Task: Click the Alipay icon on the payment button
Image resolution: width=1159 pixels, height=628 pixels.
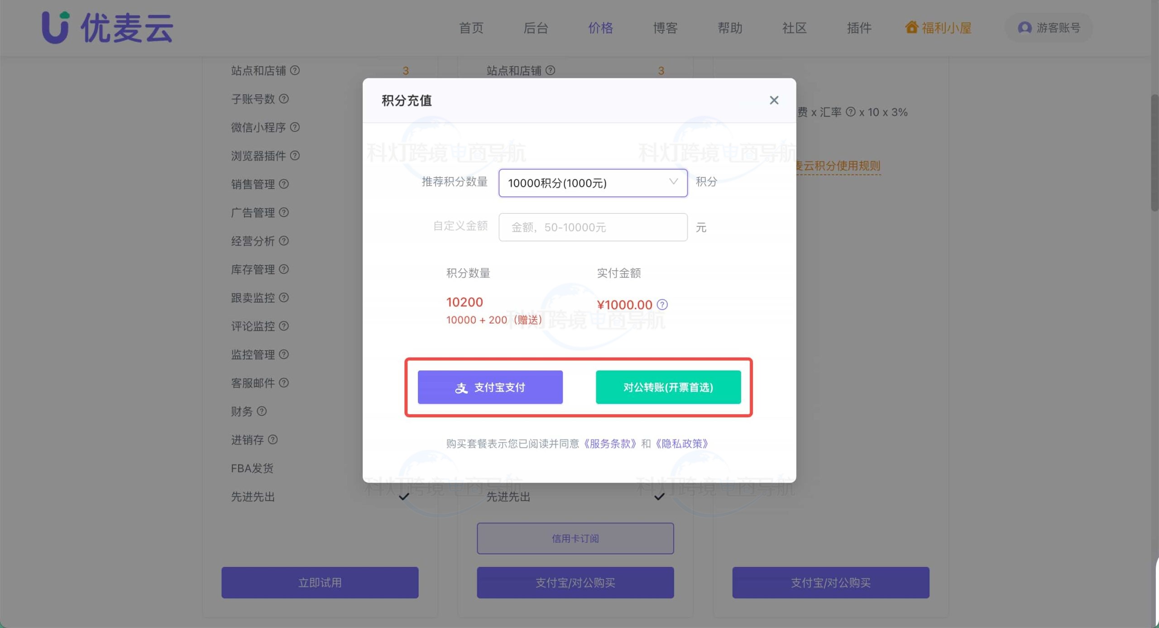Action: coord(461,387)
